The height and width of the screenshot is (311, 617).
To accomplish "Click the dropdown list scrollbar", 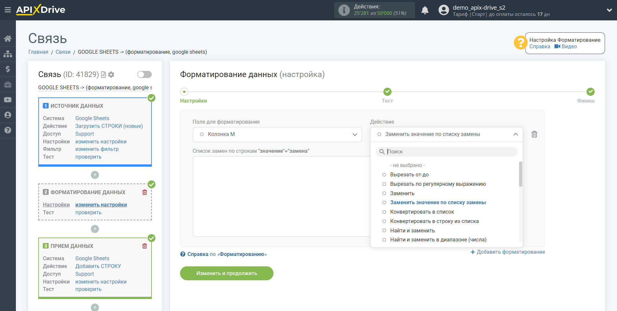I will (x=521, y=174).
